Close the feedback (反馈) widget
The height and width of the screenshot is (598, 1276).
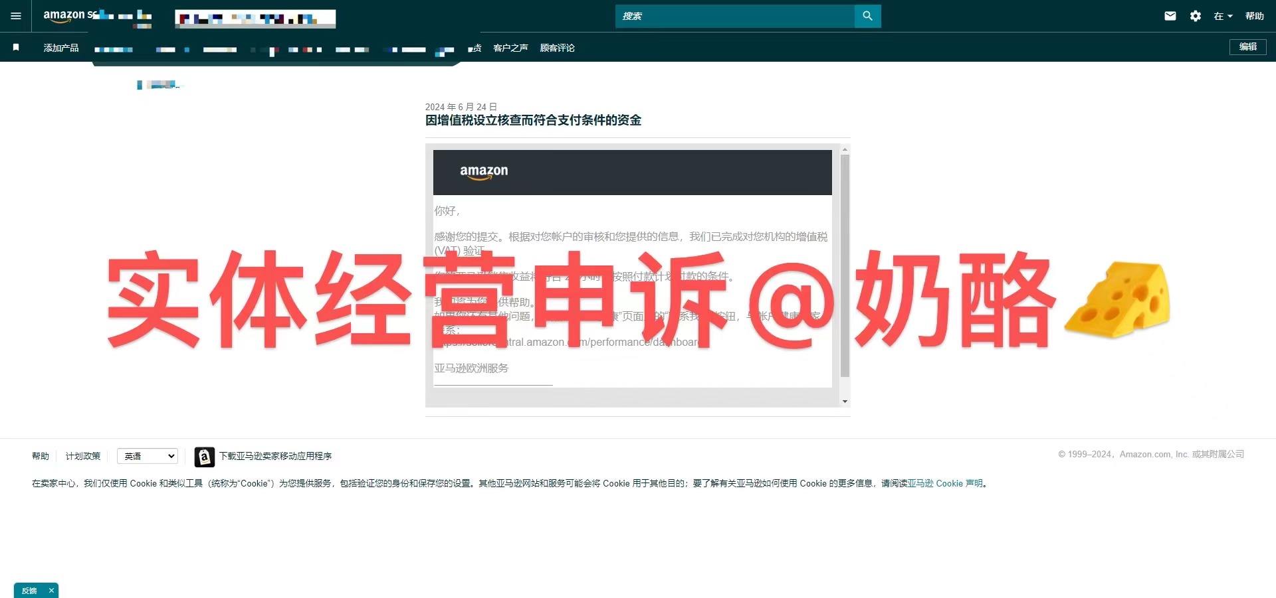[51, 591]
